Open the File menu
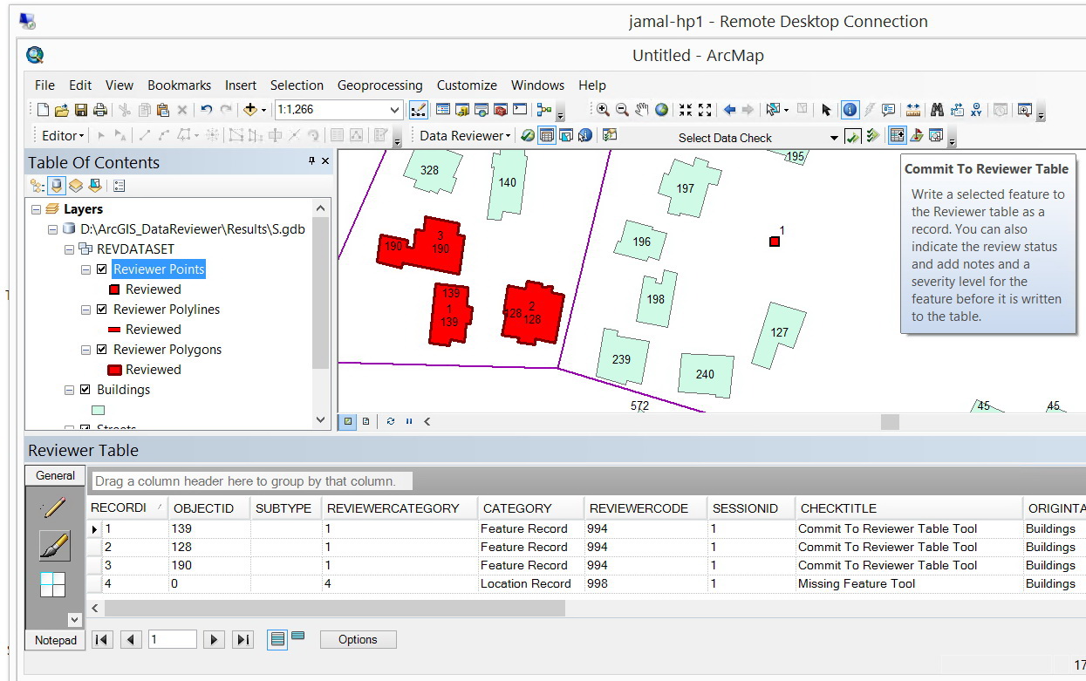 click(44, 85)
